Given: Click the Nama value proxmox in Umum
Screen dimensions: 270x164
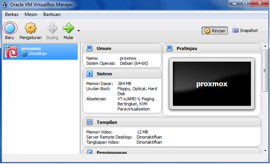Looking at the screenshot, I should point(128,59).
